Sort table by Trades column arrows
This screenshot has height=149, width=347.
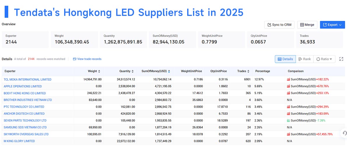point(248,71)
